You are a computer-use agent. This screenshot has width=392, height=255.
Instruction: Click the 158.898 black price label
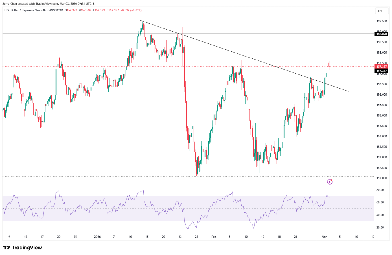coord(381,34)
